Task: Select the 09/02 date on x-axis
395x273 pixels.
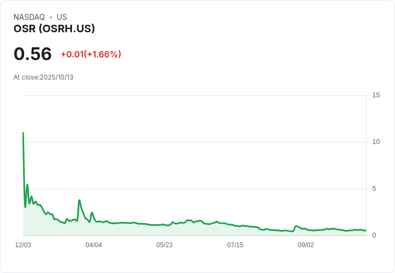Action: click(306, 245)
